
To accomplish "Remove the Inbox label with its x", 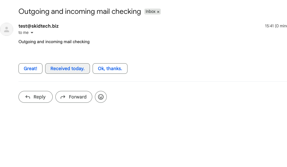I will point(158,12).
